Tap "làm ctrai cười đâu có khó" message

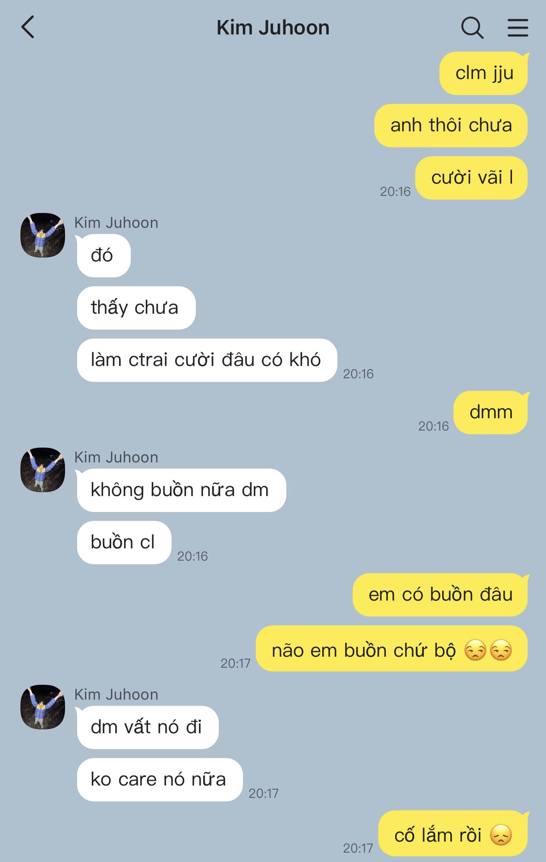coord(207,360)
